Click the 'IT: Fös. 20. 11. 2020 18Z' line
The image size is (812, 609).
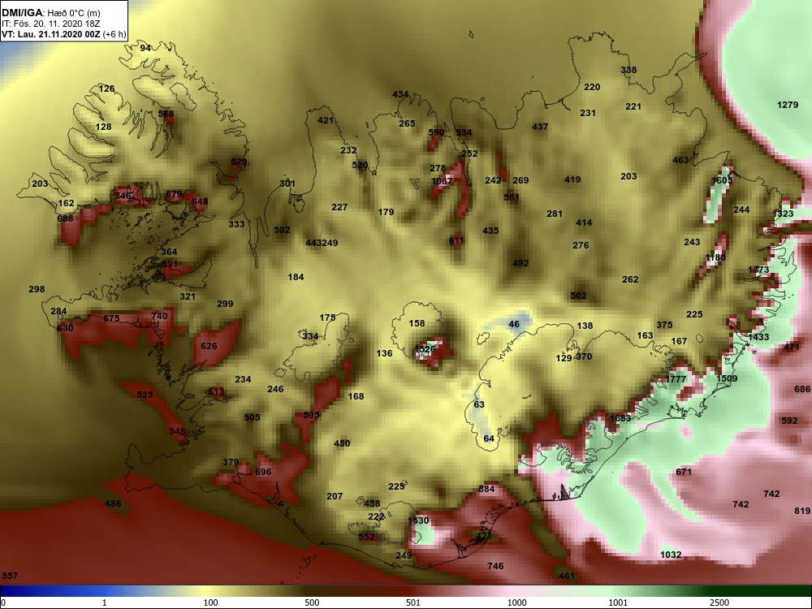coord(50,24)
